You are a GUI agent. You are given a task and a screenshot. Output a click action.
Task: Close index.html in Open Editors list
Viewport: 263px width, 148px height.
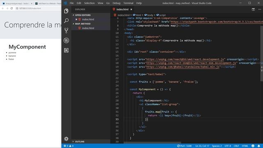coord(76,19)
